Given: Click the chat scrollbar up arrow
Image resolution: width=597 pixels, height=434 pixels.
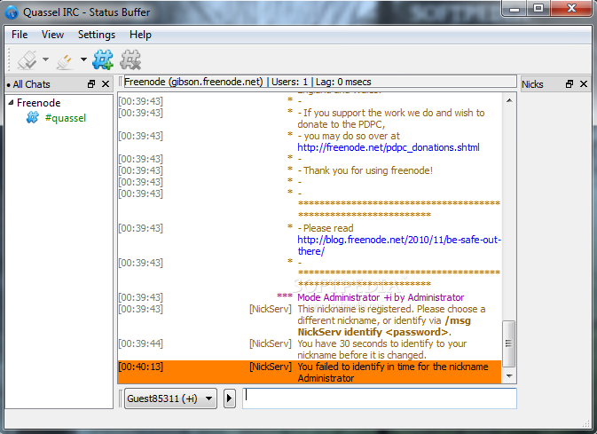Looking at the screenshot, I should [x=509, y=100].
